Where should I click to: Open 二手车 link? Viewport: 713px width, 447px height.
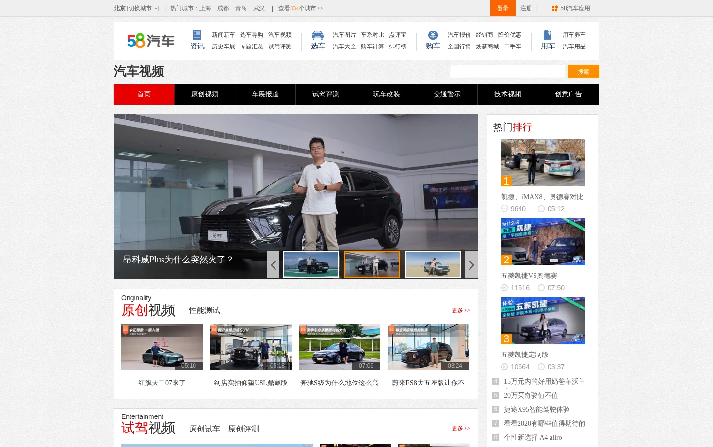pyautogui.click(x=513, y=46)
